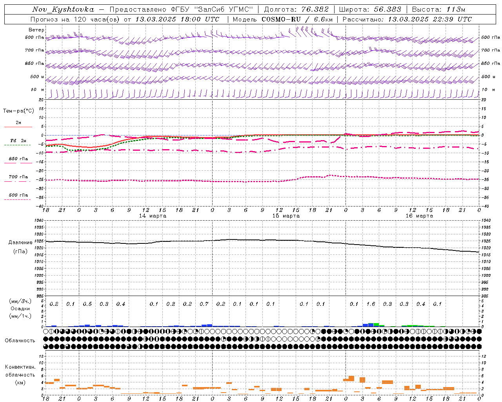Click the station name Nov_Kyshtovka in header
This screenshot has width=502, height=402.
(63, 9)
